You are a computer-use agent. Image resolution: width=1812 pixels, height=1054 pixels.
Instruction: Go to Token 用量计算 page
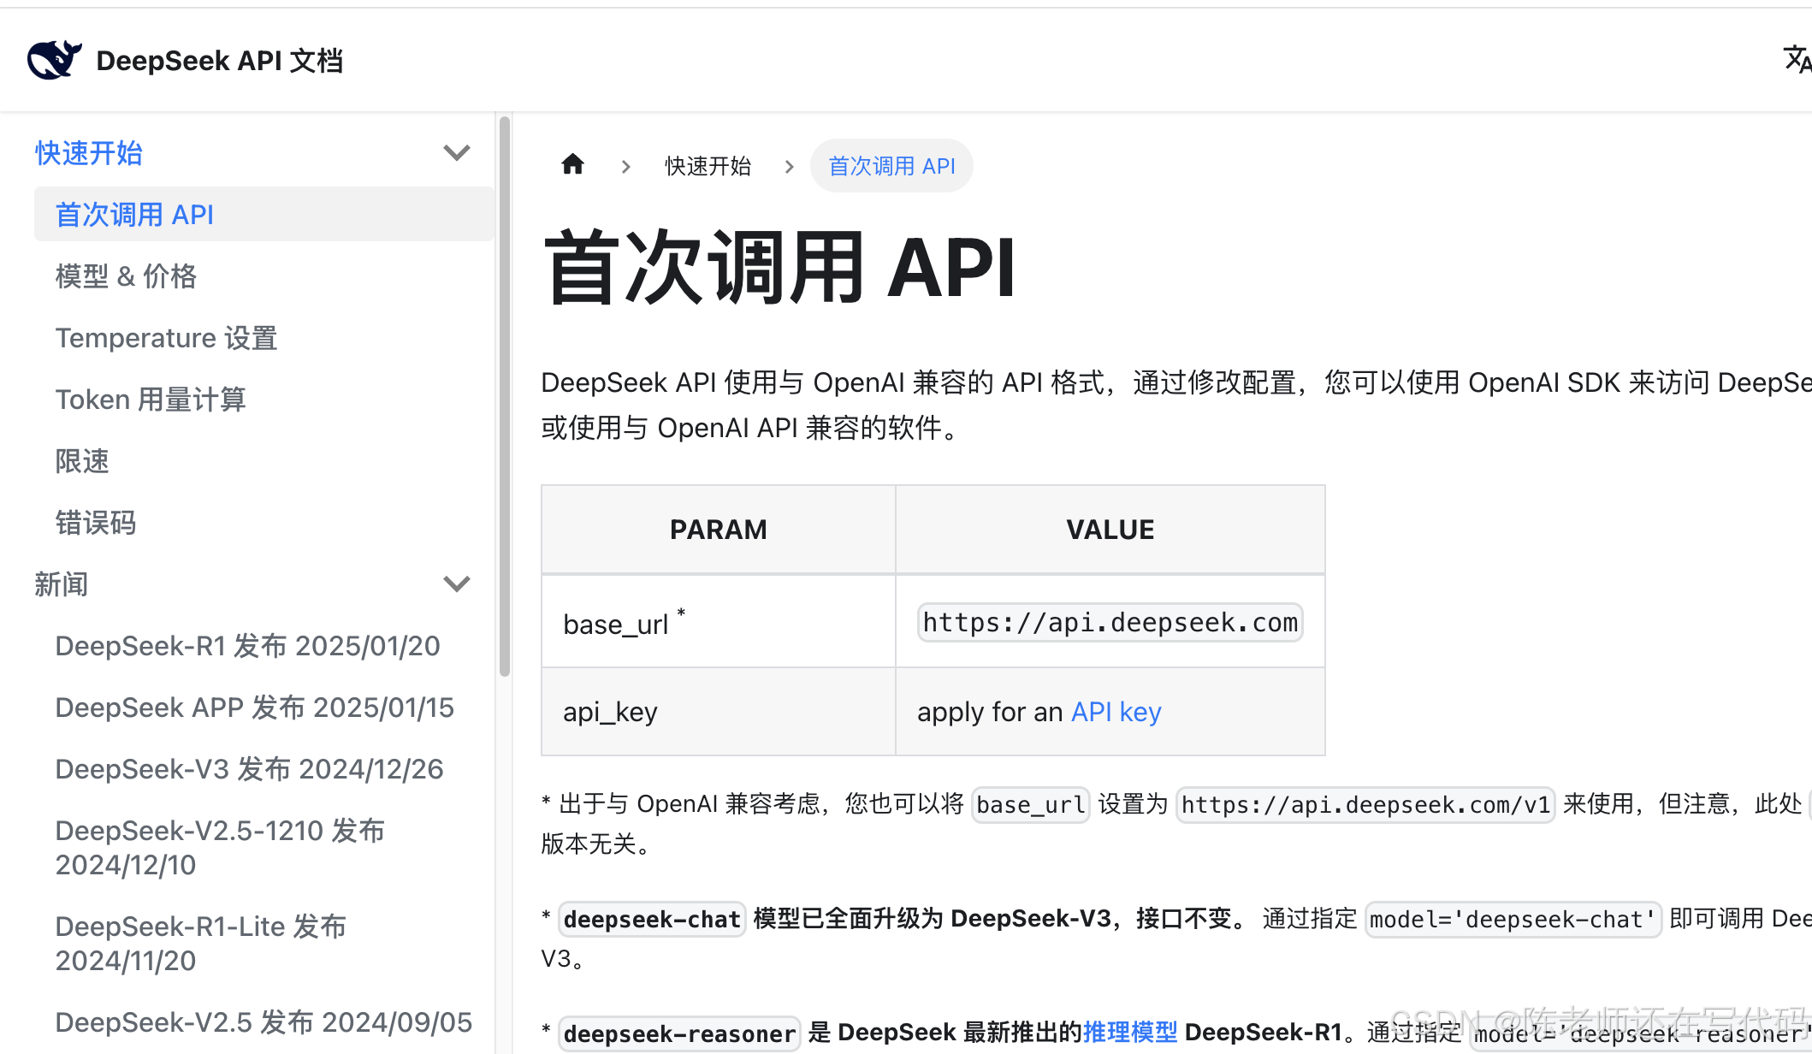[x=151, y=400]
